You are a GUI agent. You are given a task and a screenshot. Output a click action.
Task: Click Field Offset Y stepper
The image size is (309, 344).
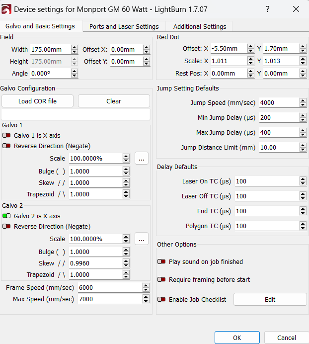click(146, 62)
